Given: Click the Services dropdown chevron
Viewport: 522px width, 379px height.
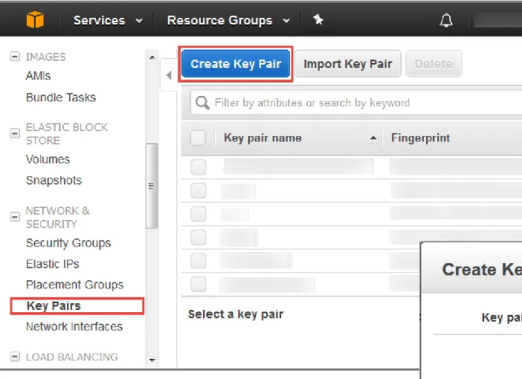Looking at the screenshot, I should tap(139, 21).
